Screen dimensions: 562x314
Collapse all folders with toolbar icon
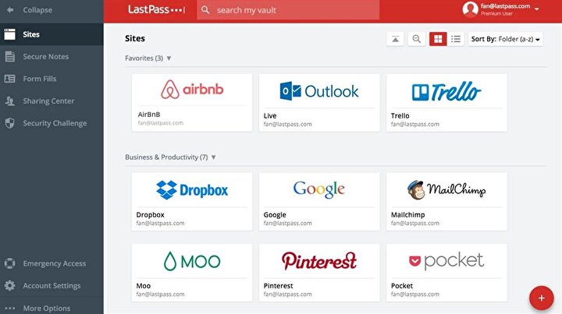coord(395,39)
